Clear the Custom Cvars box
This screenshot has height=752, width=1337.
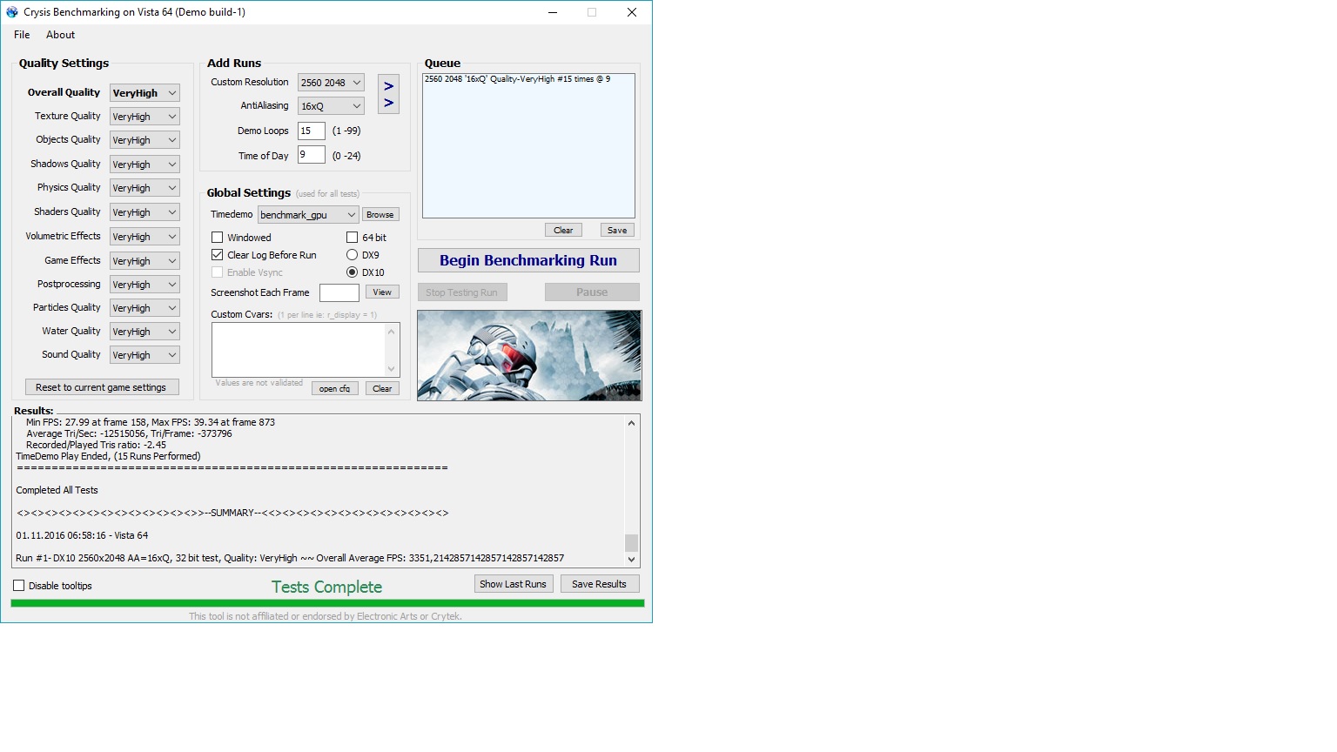382,389
